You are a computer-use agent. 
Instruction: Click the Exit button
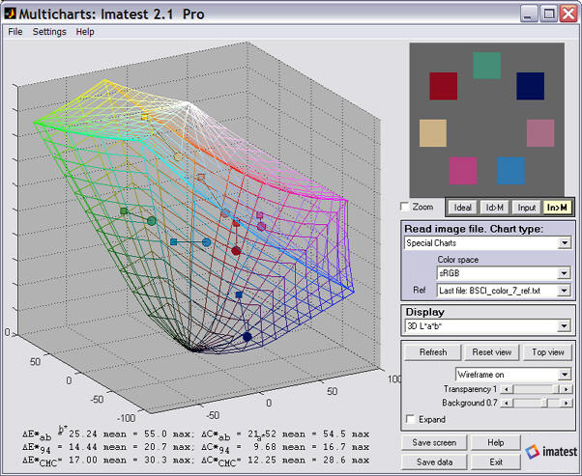click(x=496, y=462)
